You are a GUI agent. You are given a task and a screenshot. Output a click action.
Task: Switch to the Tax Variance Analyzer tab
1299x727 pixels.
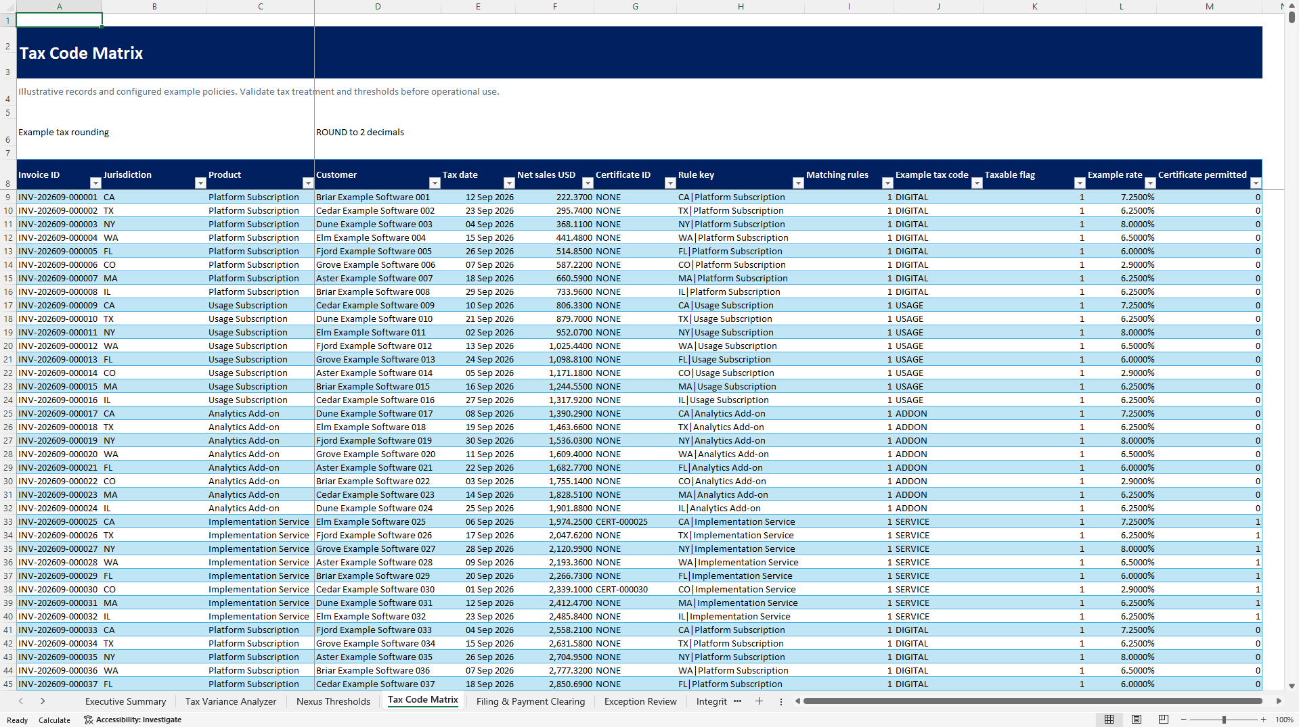point(231,701)
